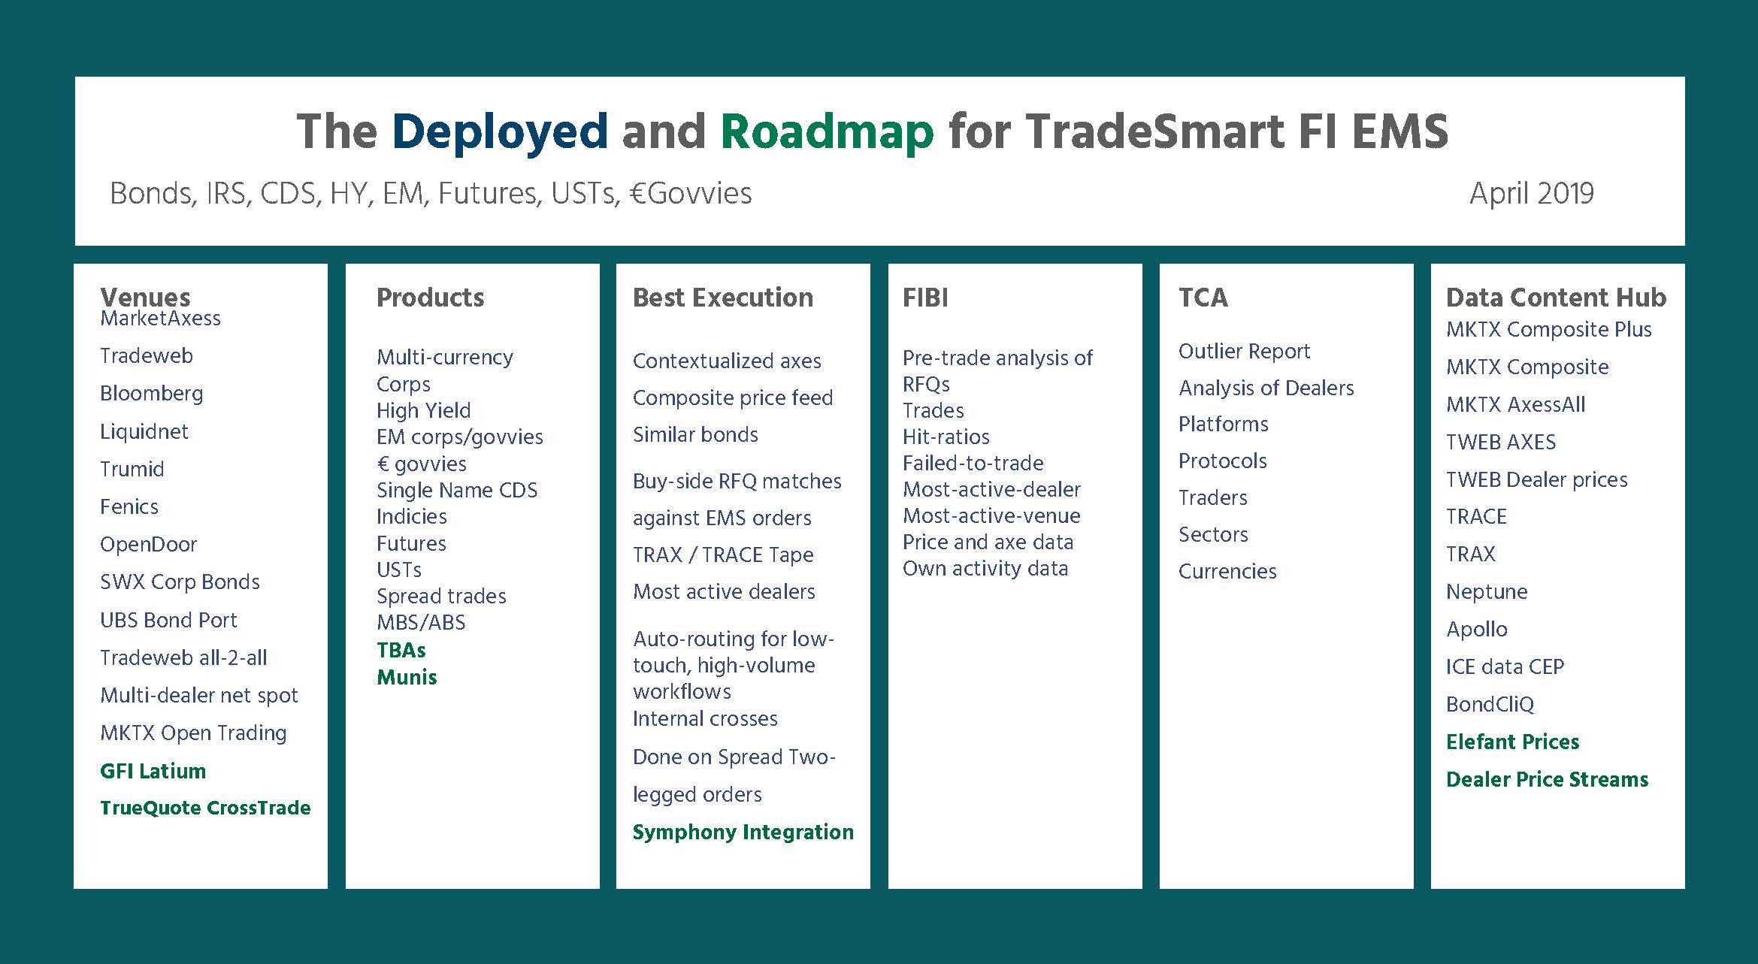
Task: Click 'Trumid' in the Venues list
Action: click(132, 470)
